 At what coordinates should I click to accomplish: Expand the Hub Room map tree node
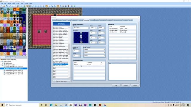coord(3,63)
